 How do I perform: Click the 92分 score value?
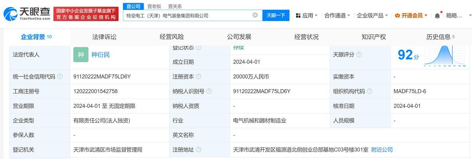point(408,55)
